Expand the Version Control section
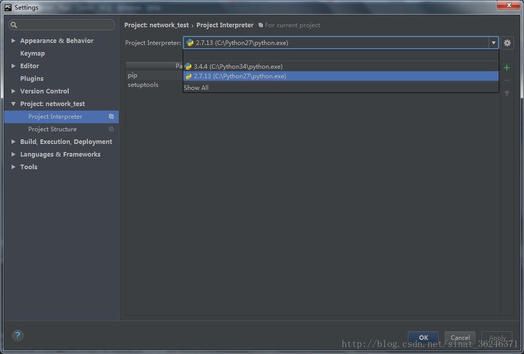This screenshot has width=524, height=354. pos(13,91)
